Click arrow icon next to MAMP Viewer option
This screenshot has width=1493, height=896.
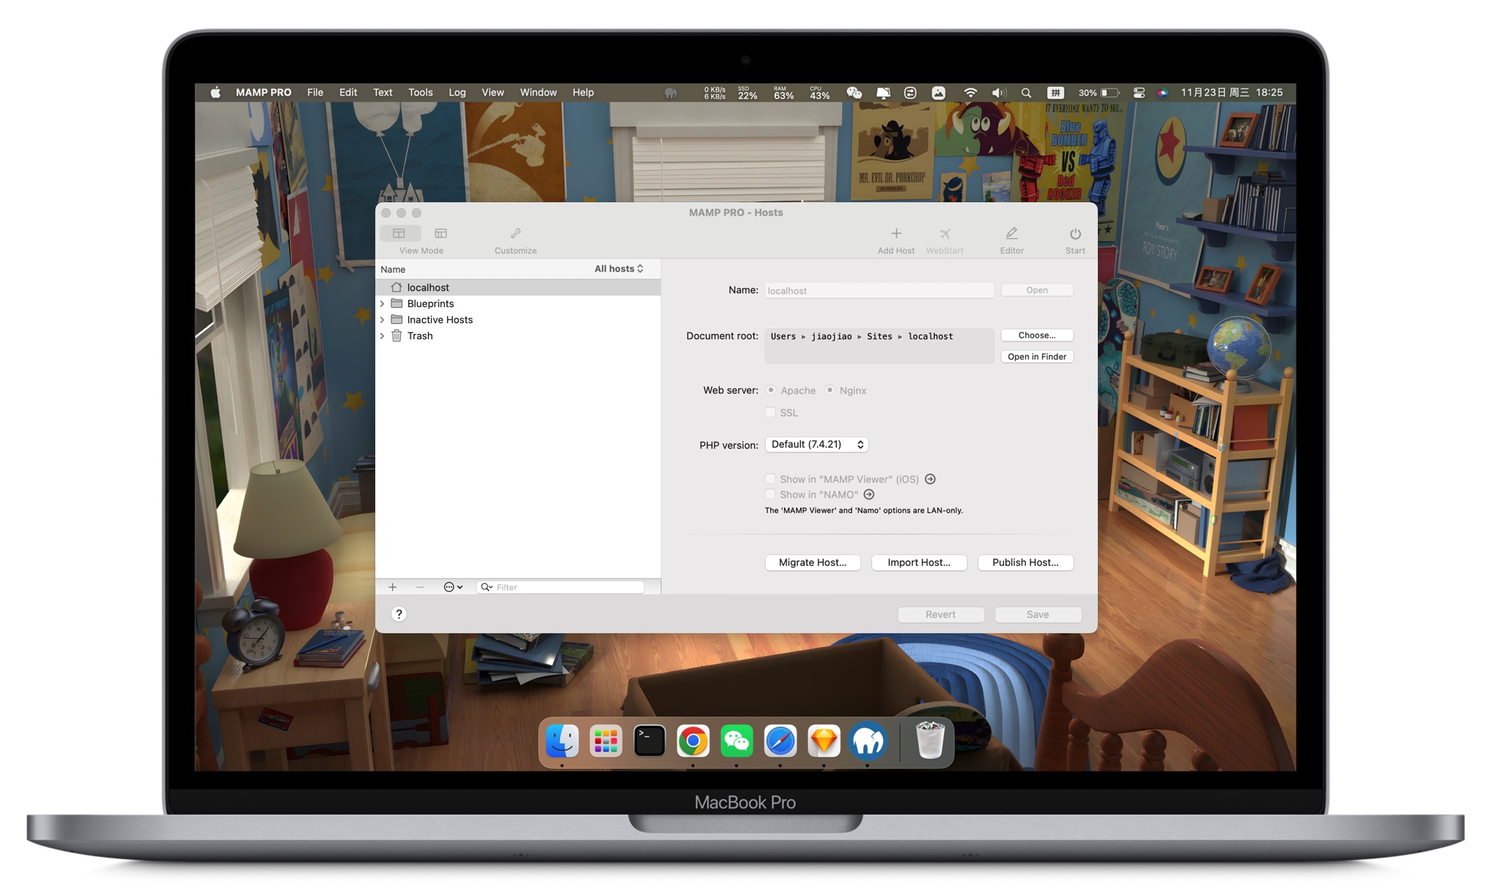(930, 479)
